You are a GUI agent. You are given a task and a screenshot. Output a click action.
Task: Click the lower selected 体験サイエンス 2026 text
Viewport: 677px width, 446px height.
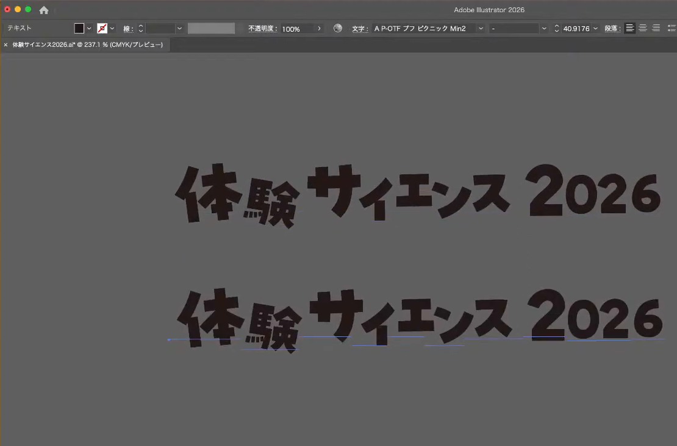click(x=420, y=320)
